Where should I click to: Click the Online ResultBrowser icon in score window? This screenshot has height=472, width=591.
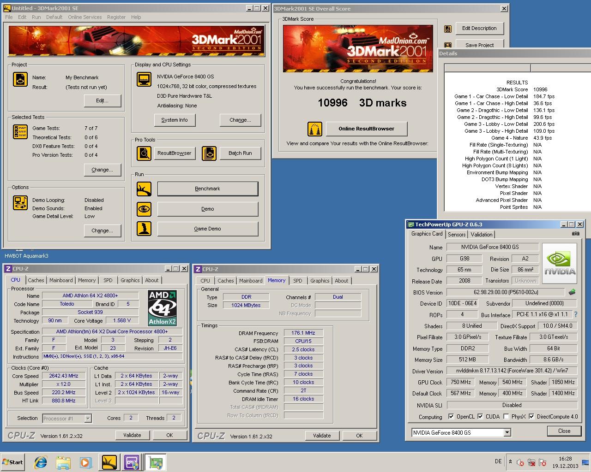(x=315, y=129)
